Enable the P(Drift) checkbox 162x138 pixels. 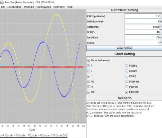click(127, 66)
